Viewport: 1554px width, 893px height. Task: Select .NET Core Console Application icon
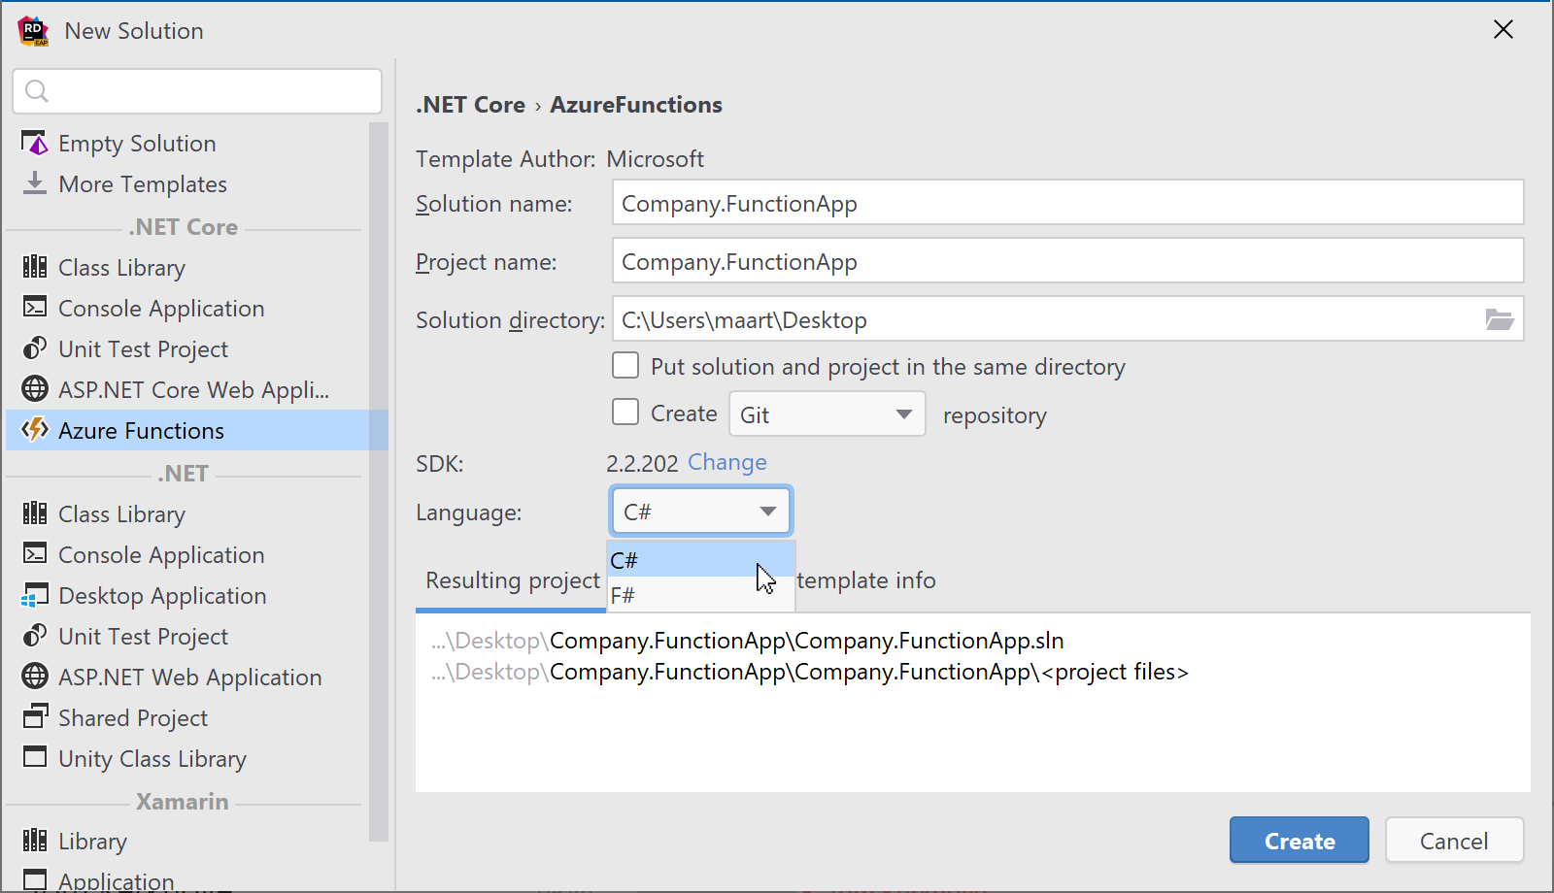click(x=35, y=308)
